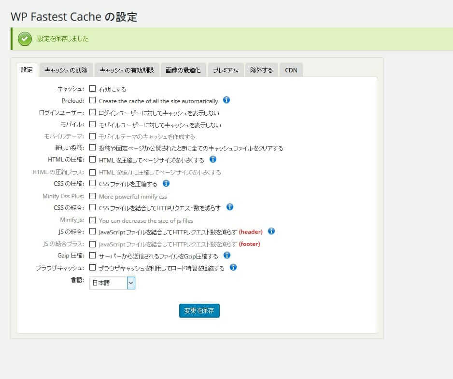Switch to the キャッシュの削除 tab
Viewport: 453px width, 379px height.
click(x=66, y=70)
